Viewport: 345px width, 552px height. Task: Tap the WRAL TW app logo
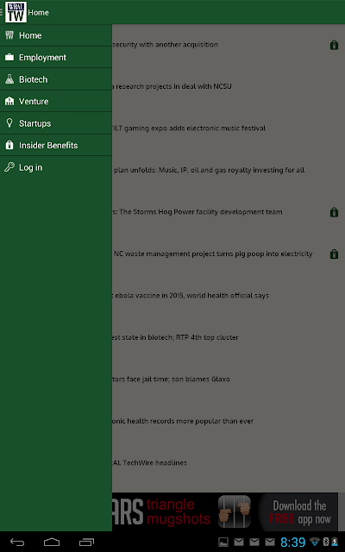[x=16, y=12]
